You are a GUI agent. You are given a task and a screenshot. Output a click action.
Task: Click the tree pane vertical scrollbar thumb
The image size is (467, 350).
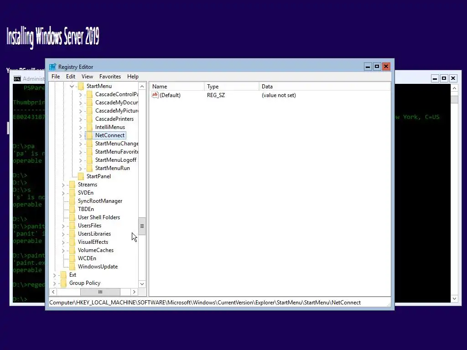[142, 226]
